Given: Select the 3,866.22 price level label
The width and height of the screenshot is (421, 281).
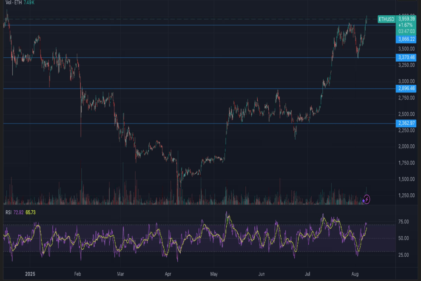Looking at the screenshot, I should click(406, 39).
